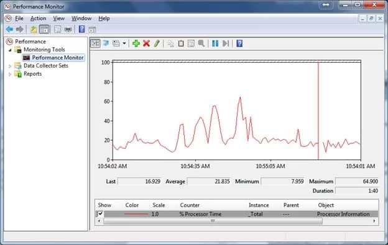Open the Window menu
Image resolution: width=388 pixels, height=245 pixels.
81,18
